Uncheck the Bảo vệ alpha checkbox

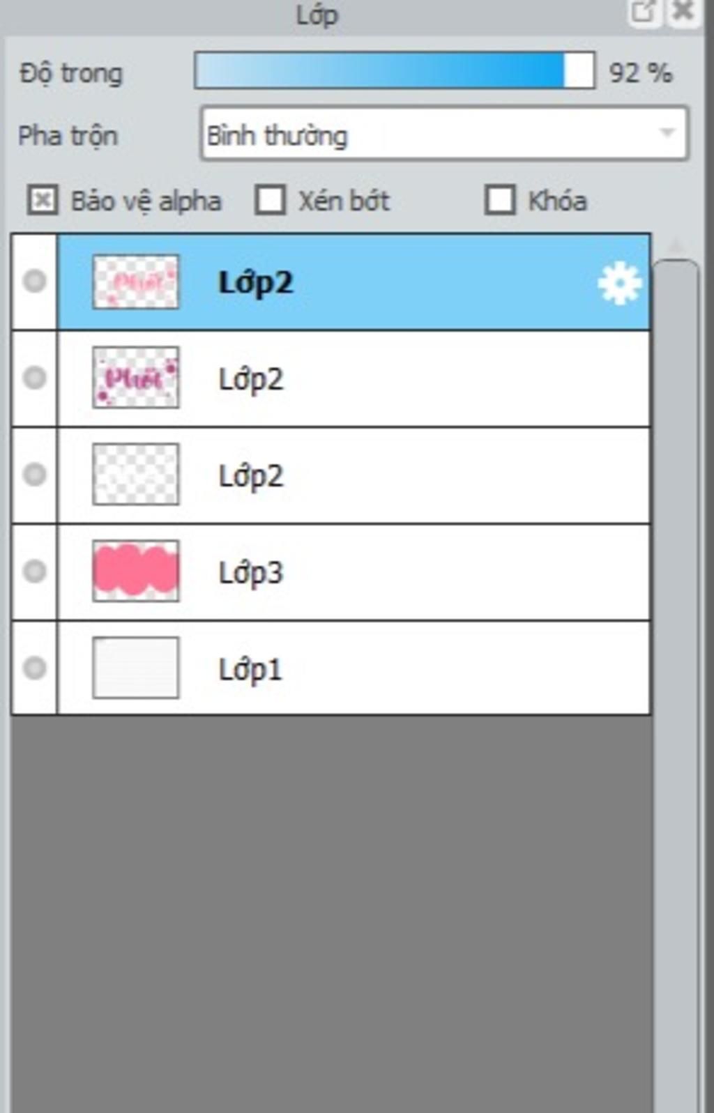point(43,201)
